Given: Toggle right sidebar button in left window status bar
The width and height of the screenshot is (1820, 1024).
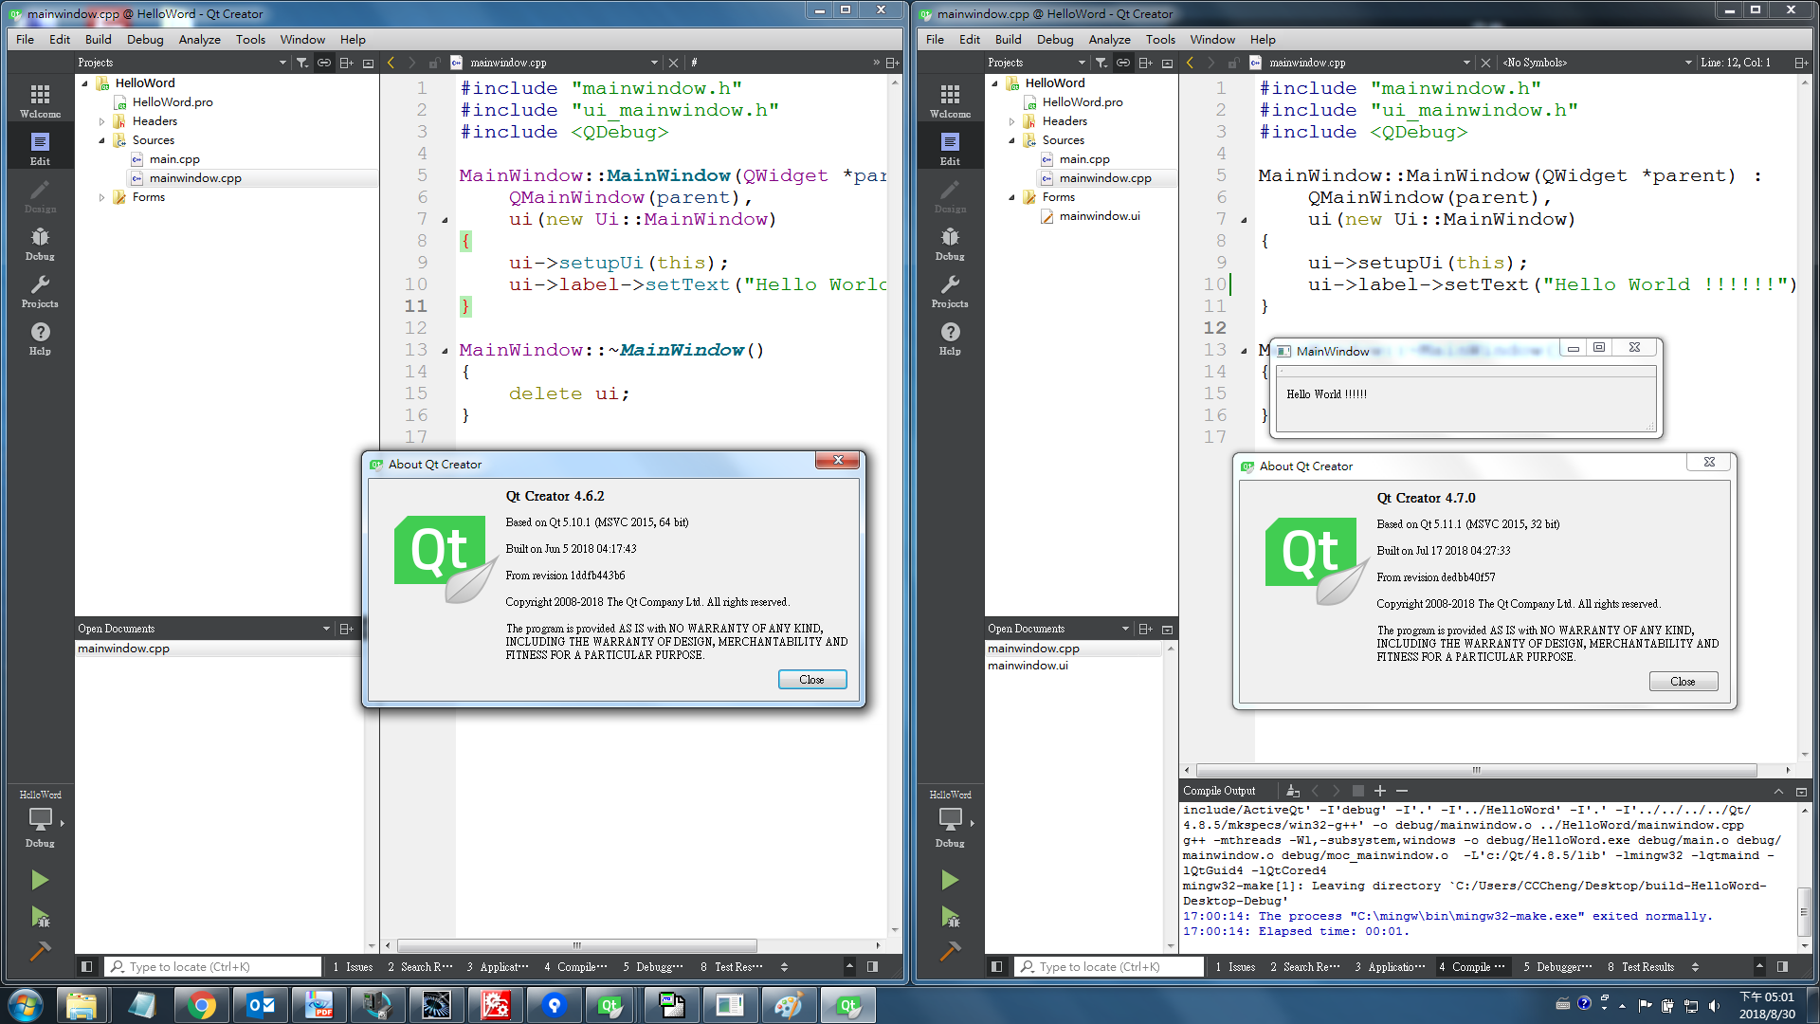Looking at the screenshot, I should [872, 967].
